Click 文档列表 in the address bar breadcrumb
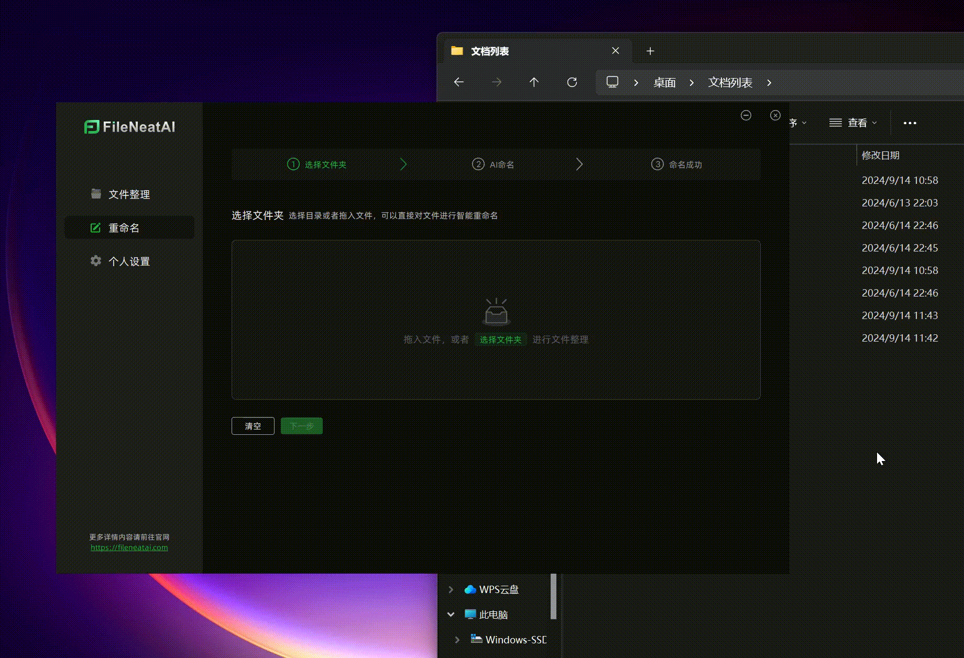The height and width of the screenshot is (658, 964). coord(730,83)
